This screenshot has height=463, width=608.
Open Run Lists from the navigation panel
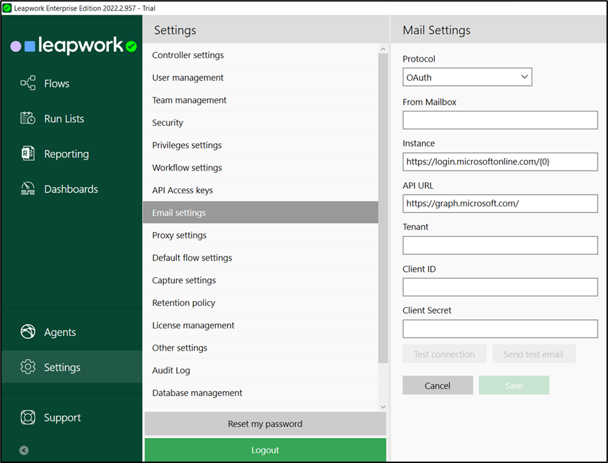click(27, 118)
